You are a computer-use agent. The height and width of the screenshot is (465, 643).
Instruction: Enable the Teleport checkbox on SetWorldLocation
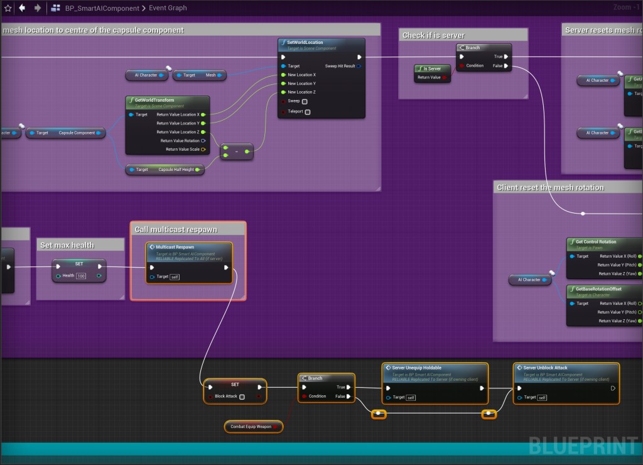tap(307, 112)
